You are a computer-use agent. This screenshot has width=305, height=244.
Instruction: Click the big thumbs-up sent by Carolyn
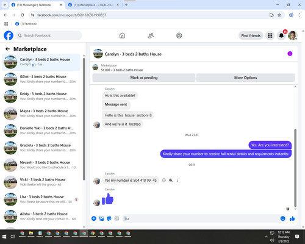[107, 199]
